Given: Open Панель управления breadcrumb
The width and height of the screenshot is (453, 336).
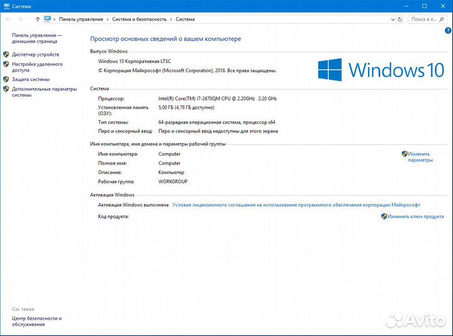Looking at the screenshot, I should (x=81, y=19).
